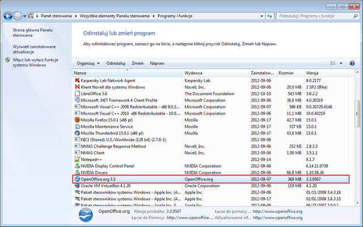Click the Notepad++ program icon
Viewport: 363px width, 227px height.
tap(77, 159)
